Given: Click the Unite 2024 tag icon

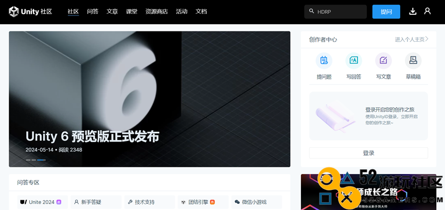Looking at the screenshot, I should (x=24, y=202).
